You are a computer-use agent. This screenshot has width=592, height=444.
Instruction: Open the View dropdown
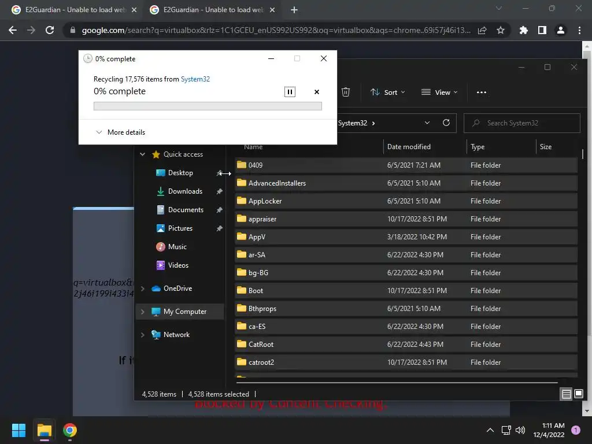point(439,92)
